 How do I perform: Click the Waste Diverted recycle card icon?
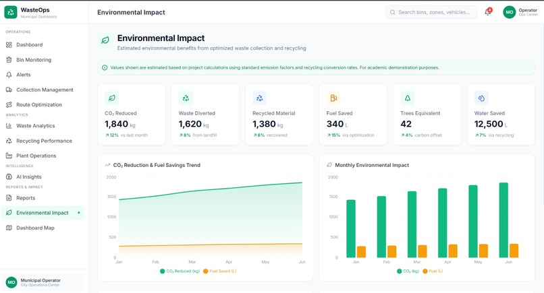186,98
